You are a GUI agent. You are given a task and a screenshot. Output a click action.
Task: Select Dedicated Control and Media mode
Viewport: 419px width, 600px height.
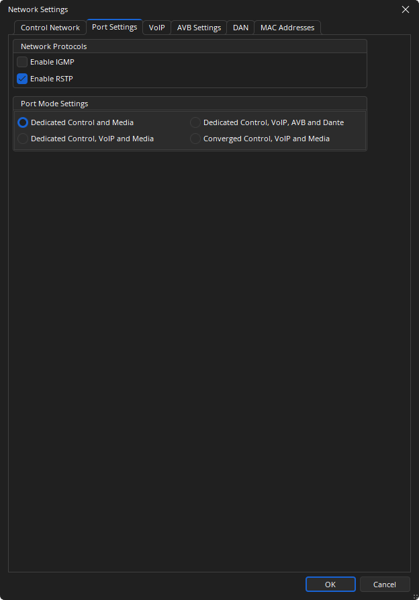point(24,122)
